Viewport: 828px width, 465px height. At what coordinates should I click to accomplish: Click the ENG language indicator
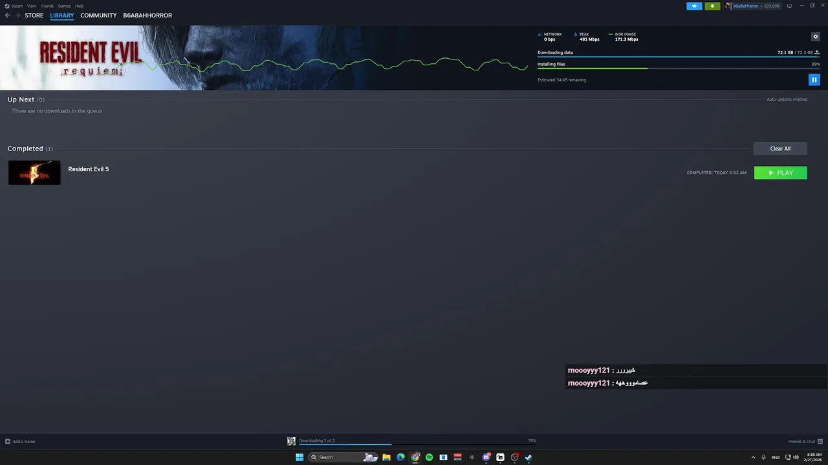776,457
